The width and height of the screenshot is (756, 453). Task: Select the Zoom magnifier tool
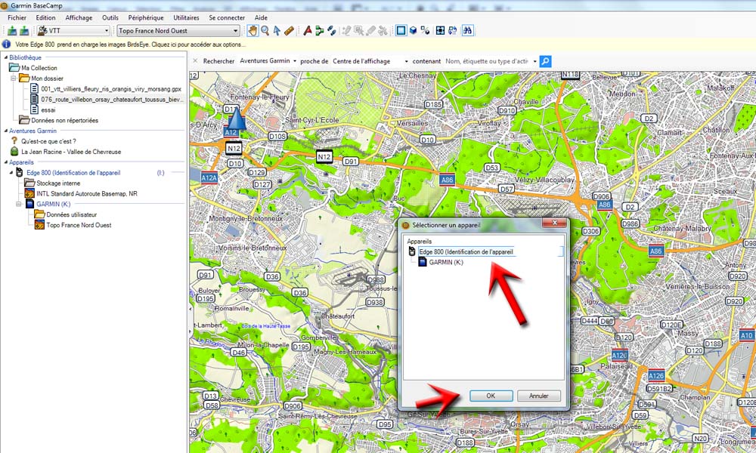pyautogui.click(x=265, y=31)
